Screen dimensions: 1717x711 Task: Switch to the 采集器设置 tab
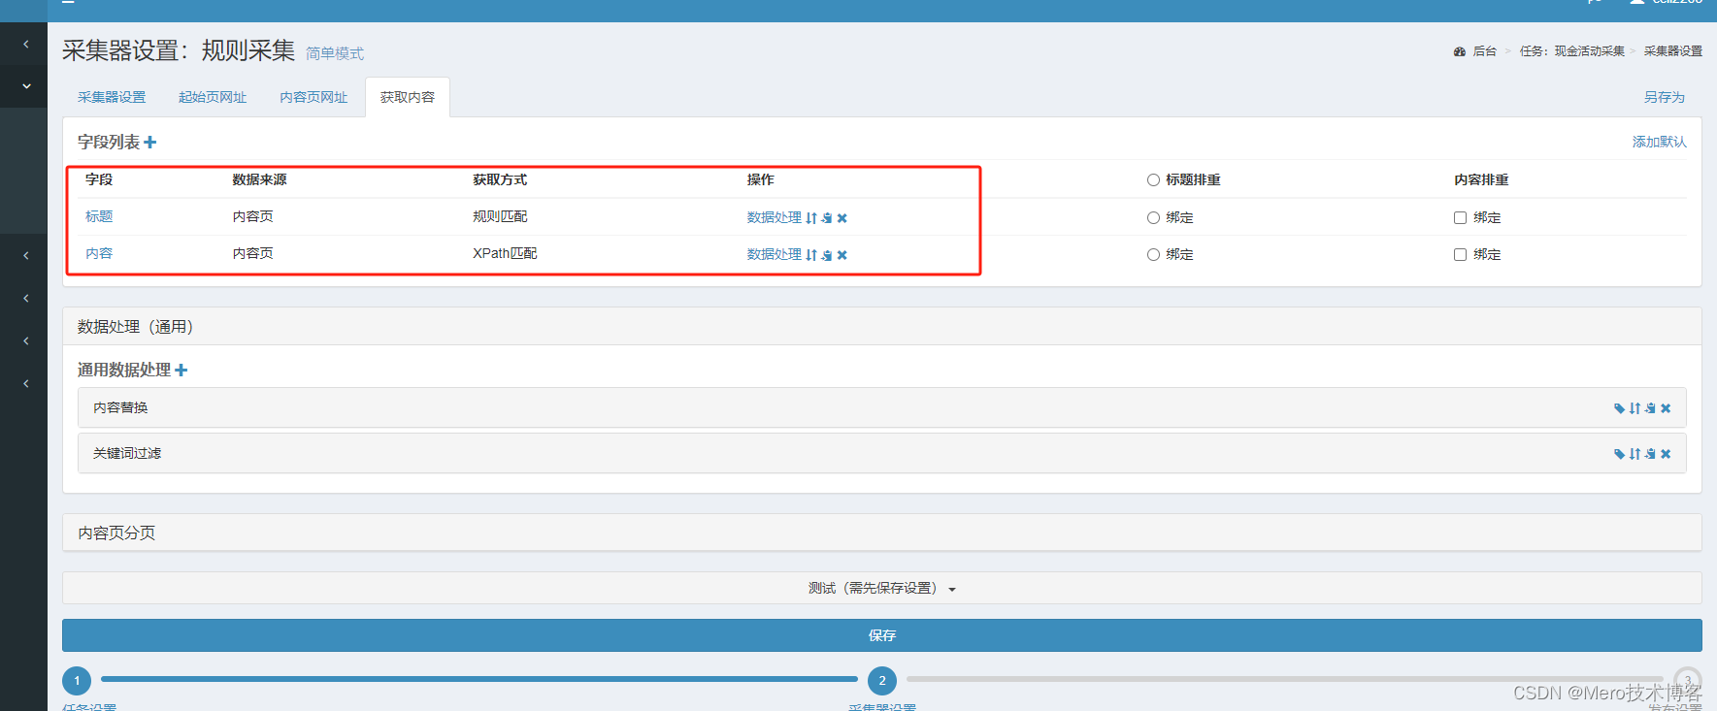(x=112, y=97)
